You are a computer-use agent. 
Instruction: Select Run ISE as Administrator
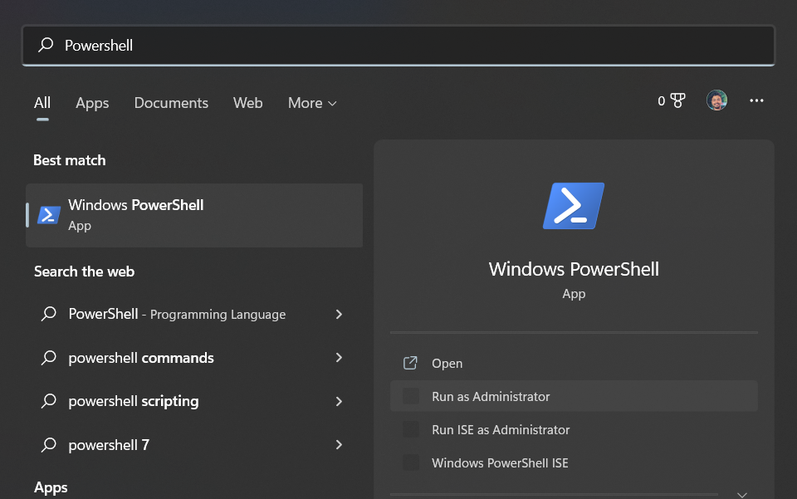tap(501, 430)
